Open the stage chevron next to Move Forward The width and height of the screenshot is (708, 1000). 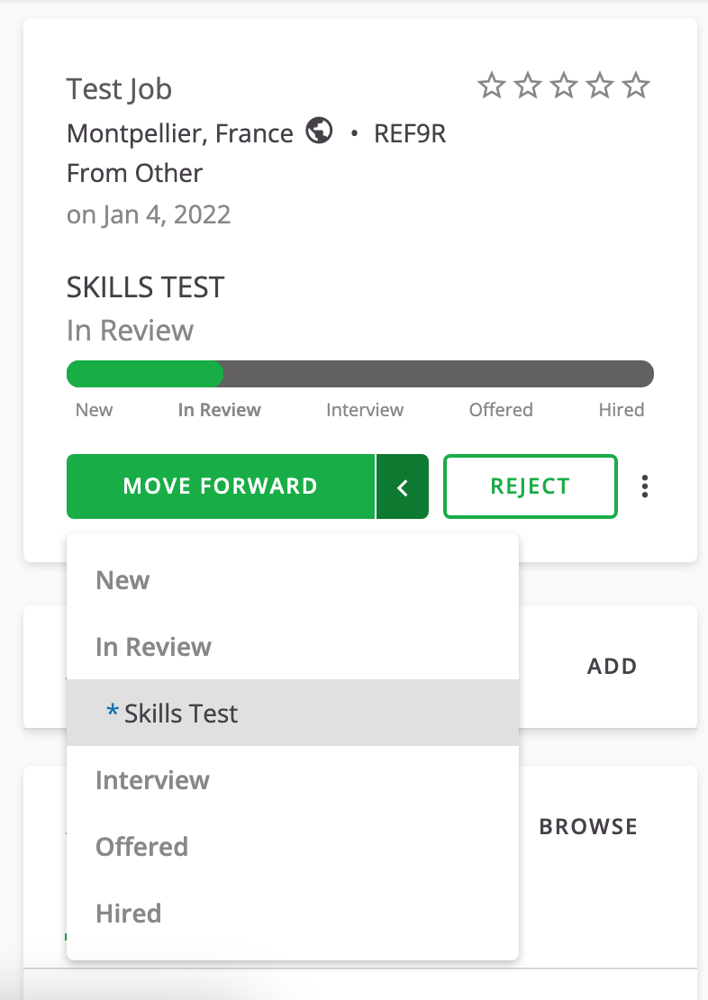[403, 486]
